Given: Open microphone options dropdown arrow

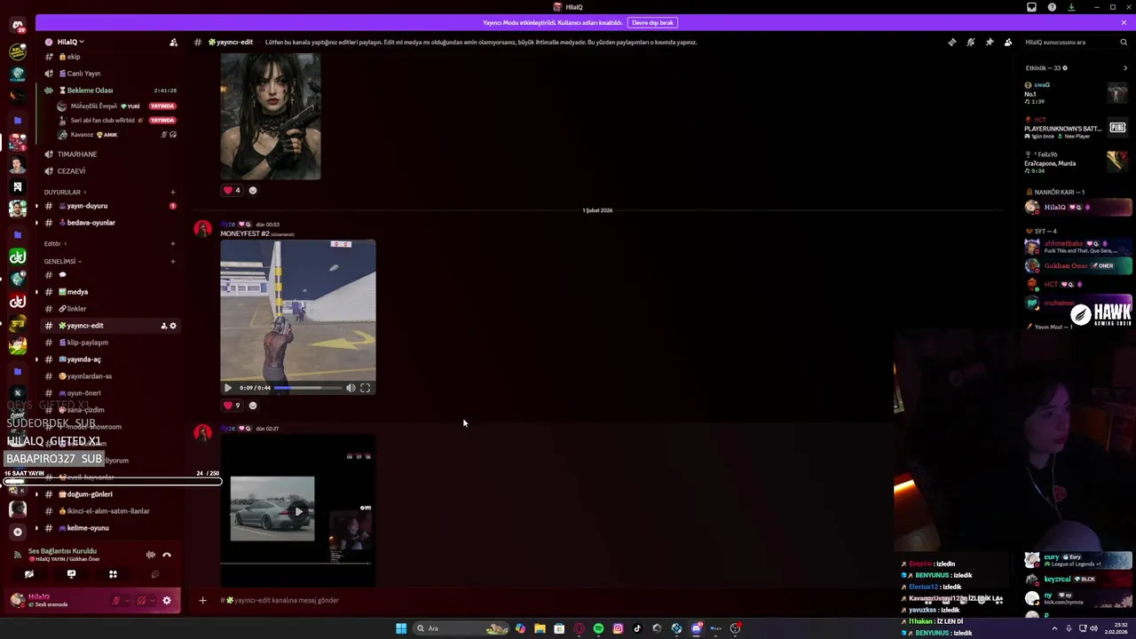Looking at the screenshot, I should [x=126, y=602].
